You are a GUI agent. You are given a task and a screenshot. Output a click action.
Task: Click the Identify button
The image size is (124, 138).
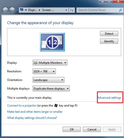[x=109, y=41]
